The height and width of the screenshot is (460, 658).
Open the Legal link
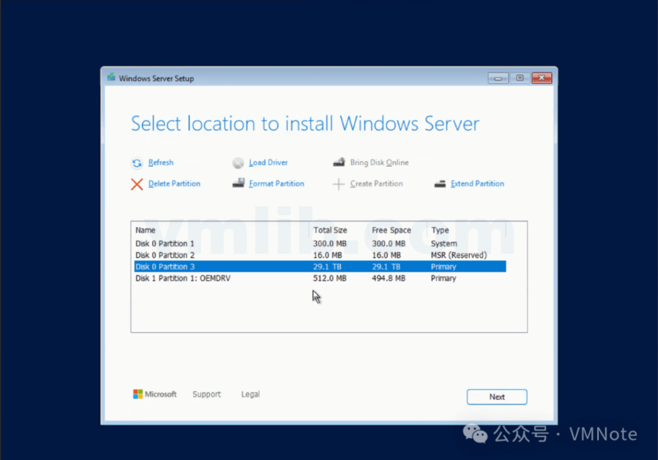point(250,394)
